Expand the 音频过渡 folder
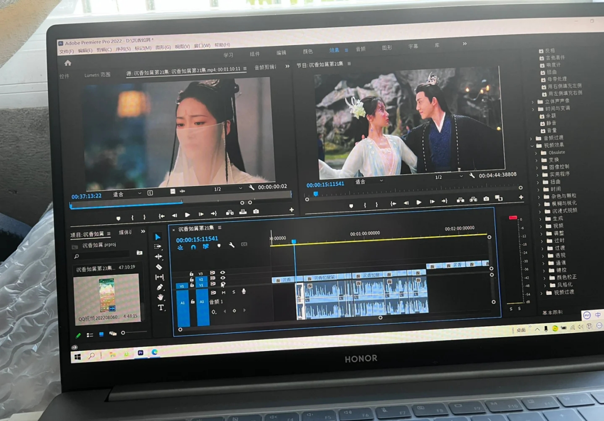Viewport: 604px width, 421px height. tap(531, 139)
